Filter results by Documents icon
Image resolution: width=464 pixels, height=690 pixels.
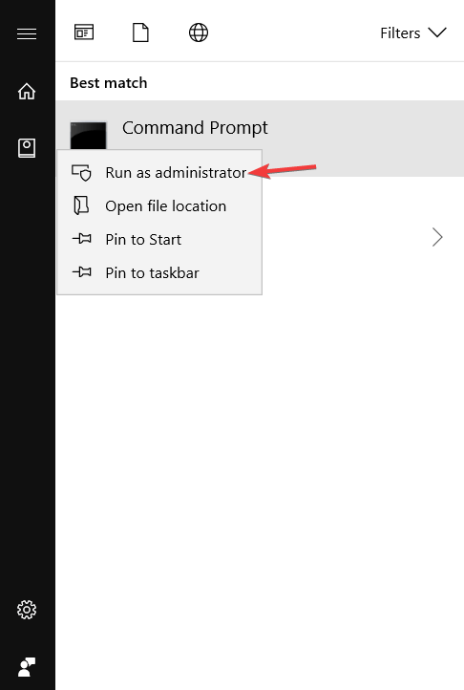[x=140, y=32]
